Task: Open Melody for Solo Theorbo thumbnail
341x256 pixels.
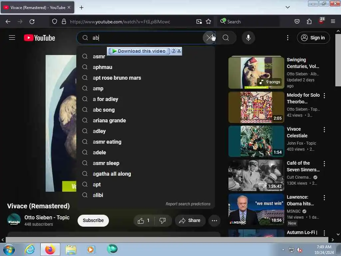Action: (x=256, y=107)
